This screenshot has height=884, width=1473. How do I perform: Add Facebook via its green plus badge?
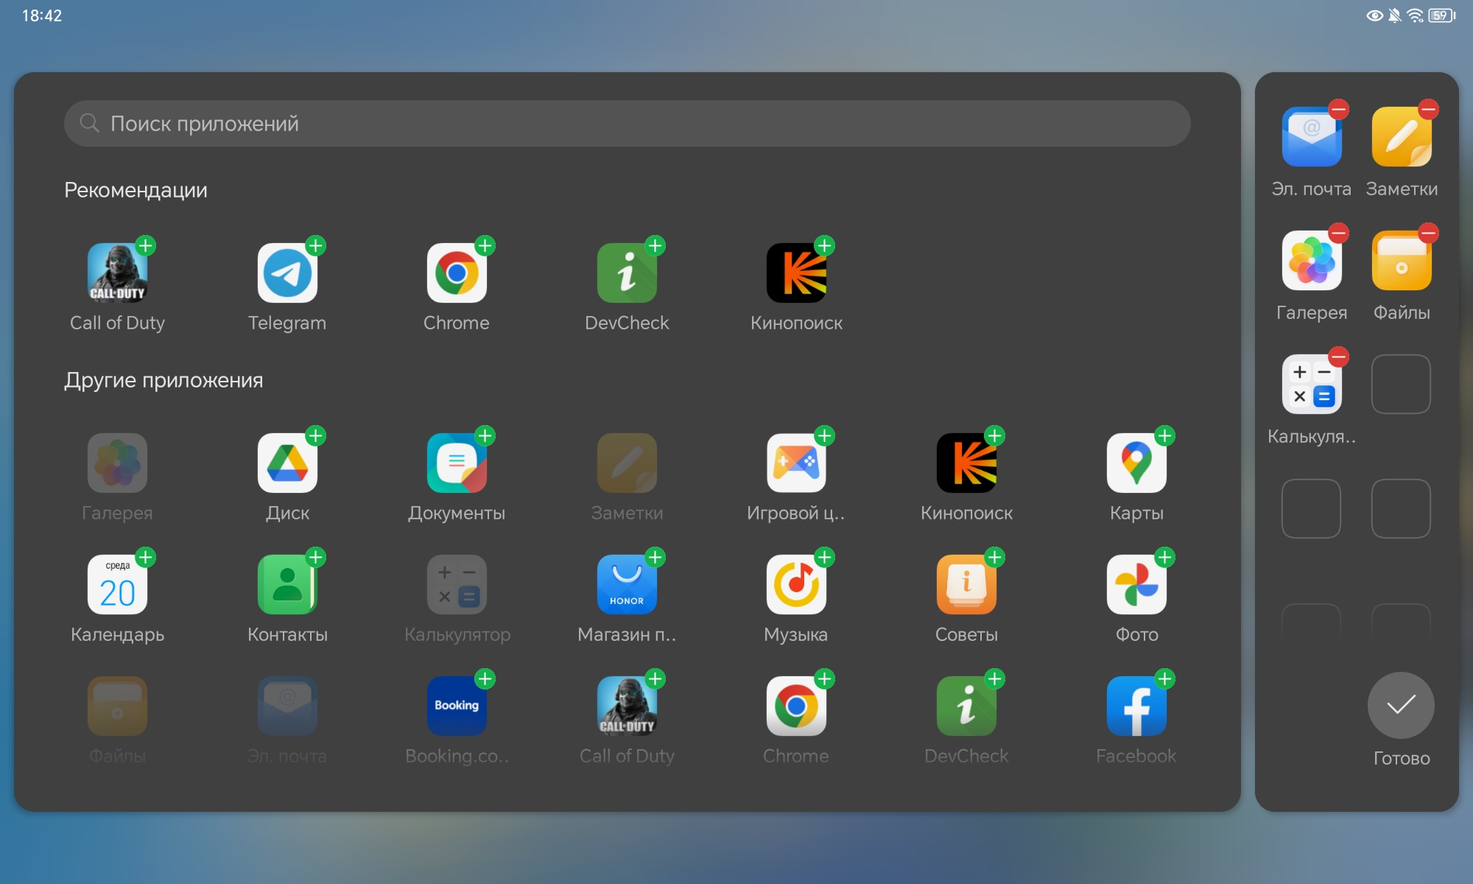coord(1164,678)
